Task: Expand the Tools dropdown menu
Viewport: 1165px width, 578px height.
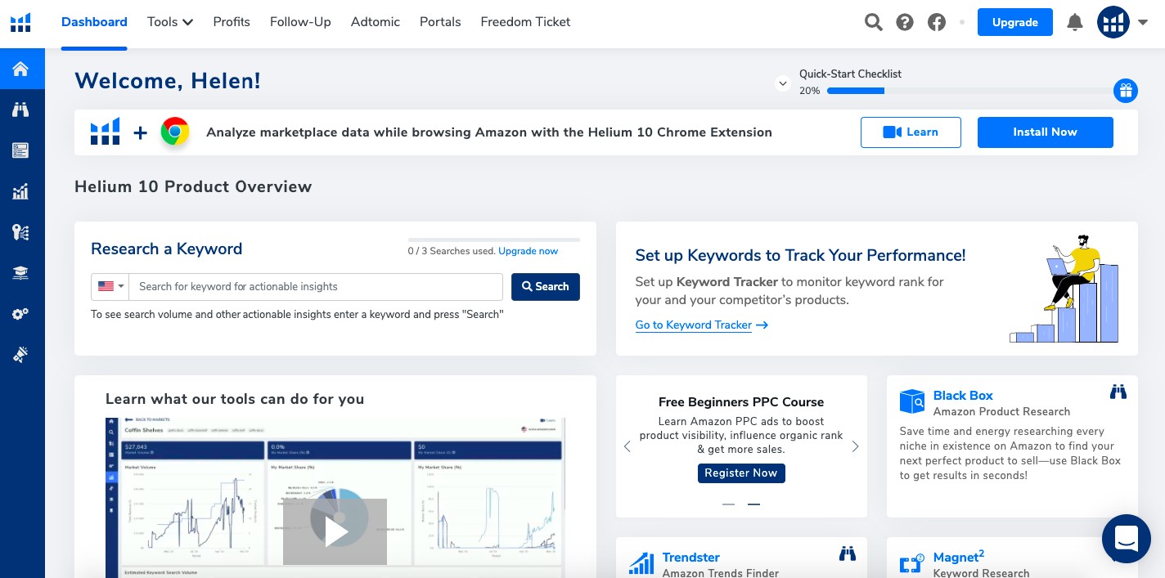Action: click(x=170, y=22)
